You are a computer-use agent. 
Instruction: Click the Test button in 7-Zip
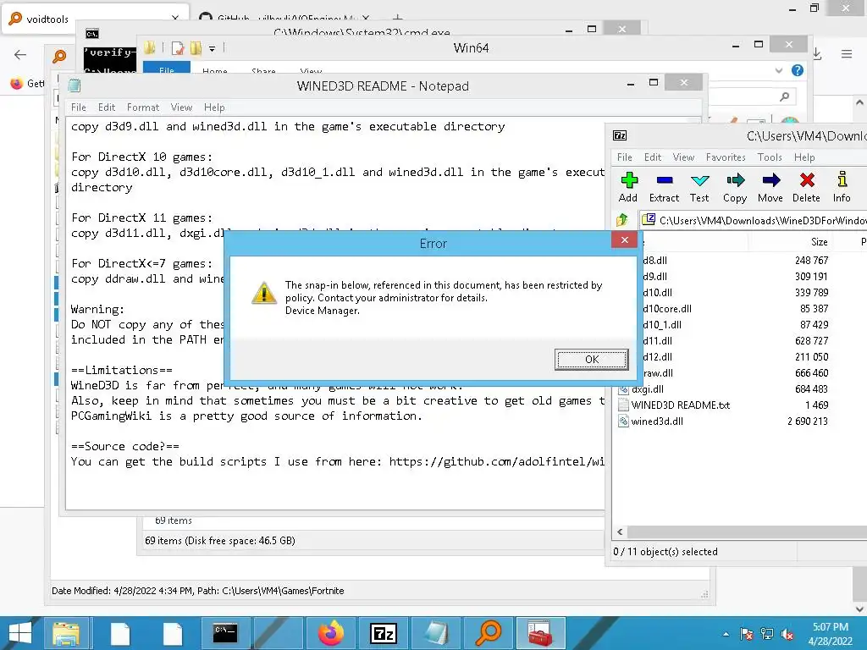tap(699, 187)
